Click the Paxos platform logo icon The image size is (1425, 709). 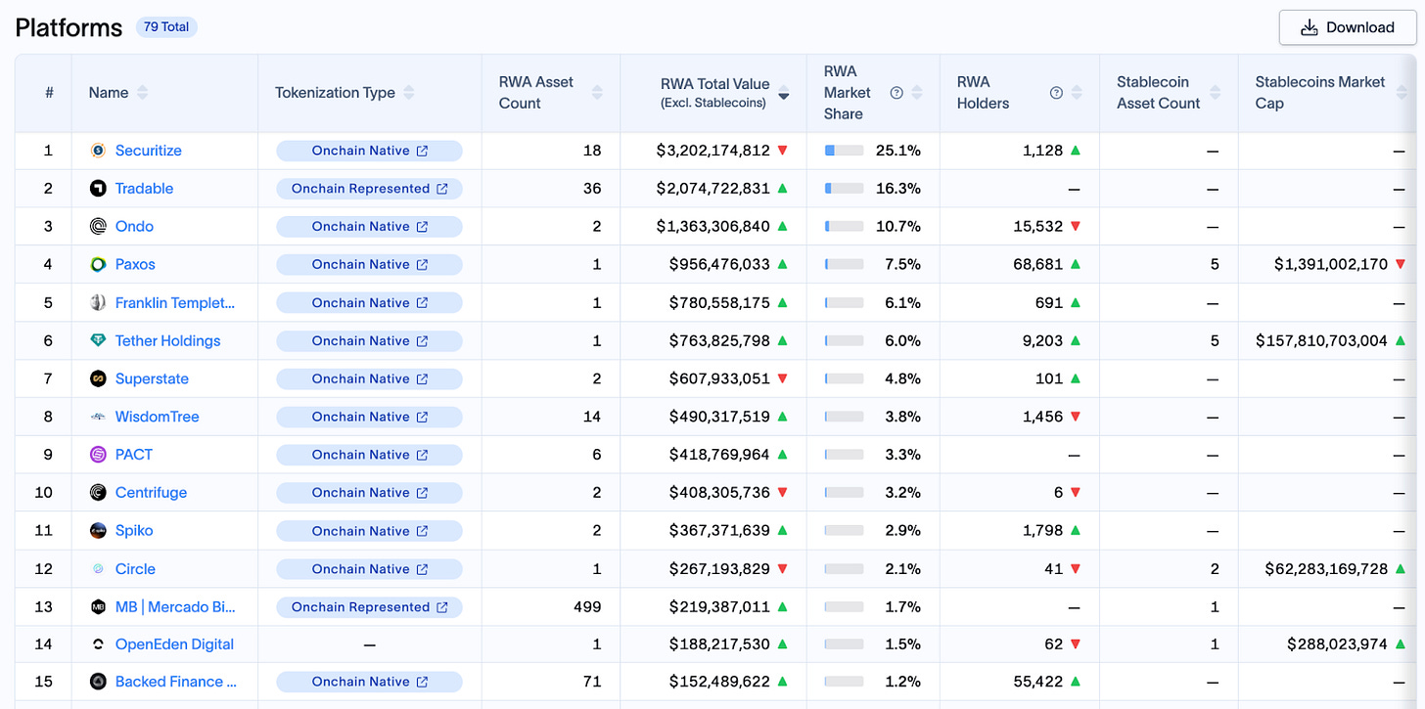pos(98,264)
